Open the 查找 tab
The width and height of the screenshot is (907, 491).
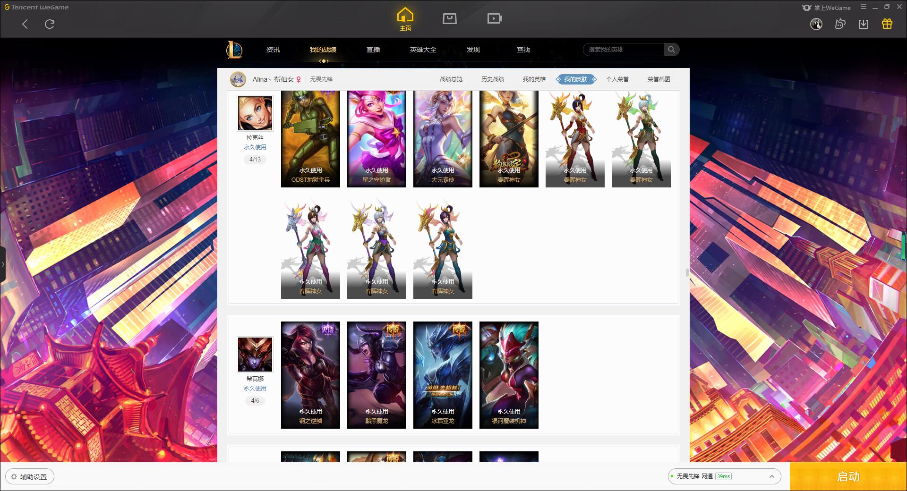tap(523, 50)
